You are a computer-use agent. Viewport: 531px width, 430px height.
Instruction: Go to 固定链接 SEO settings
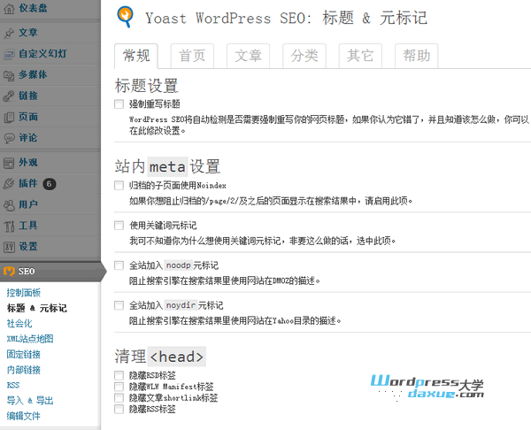[x=24, y=355]
